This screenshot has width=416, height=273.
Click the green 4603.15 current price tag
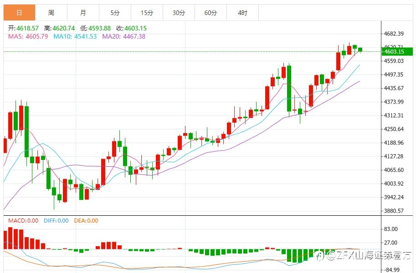(397, 52)
